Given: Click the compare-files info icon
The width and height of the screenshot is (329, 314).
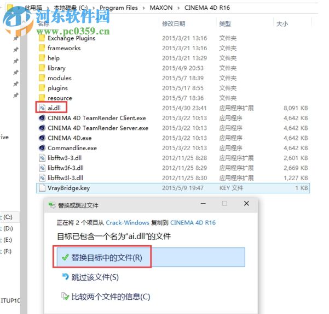Looking at the screenshot, I should pyautogui.click(x=65, y=296).
